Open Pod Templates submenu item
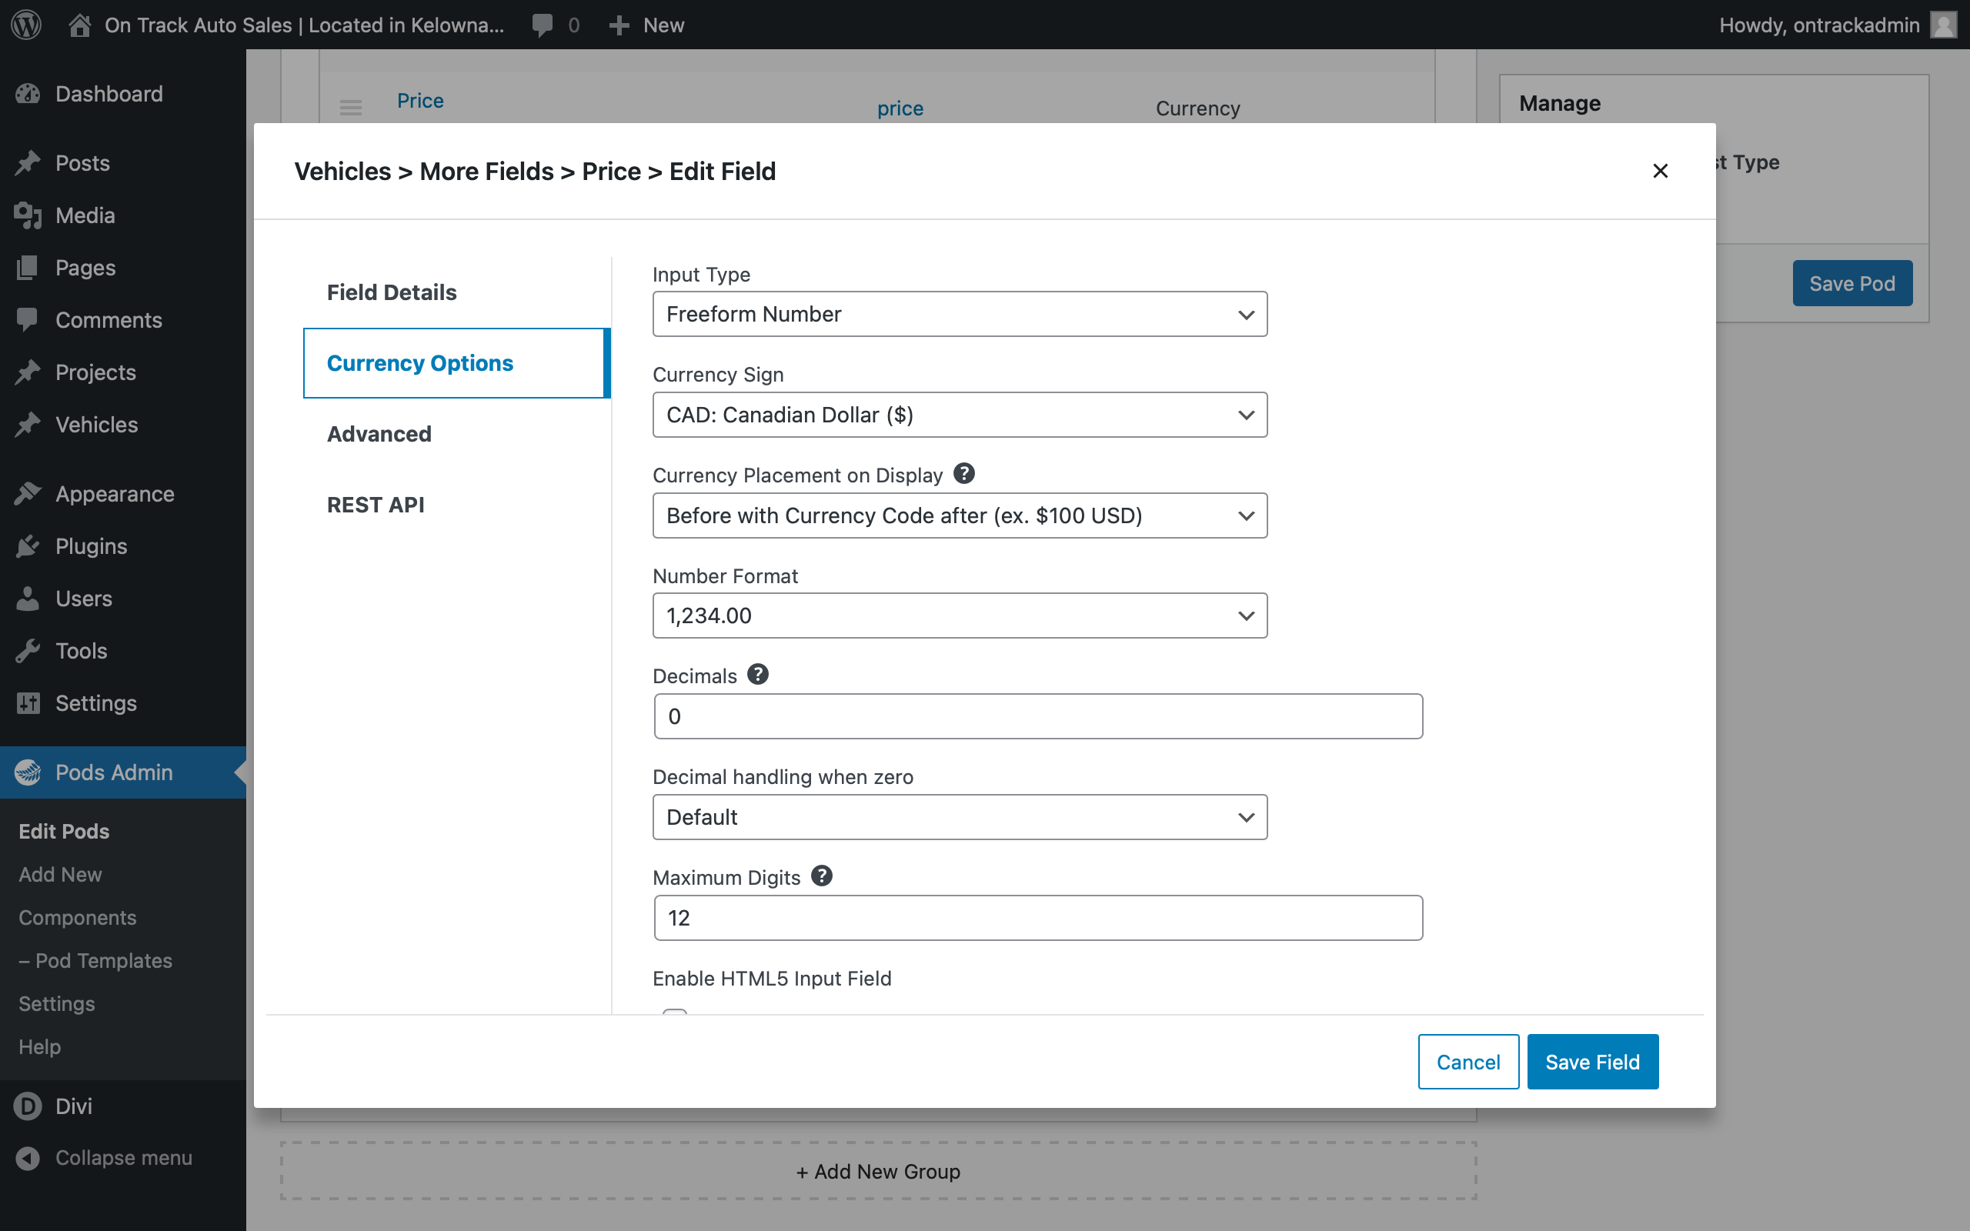1970x1231 pixels. [x=95, y=961]
